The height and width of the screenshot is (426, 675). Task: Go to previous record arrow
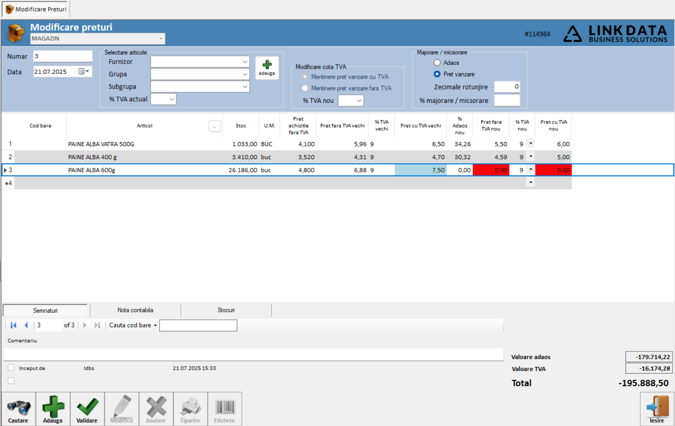coord(26,325)
